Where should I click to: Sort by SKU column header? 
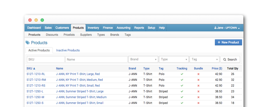(31, 68)
